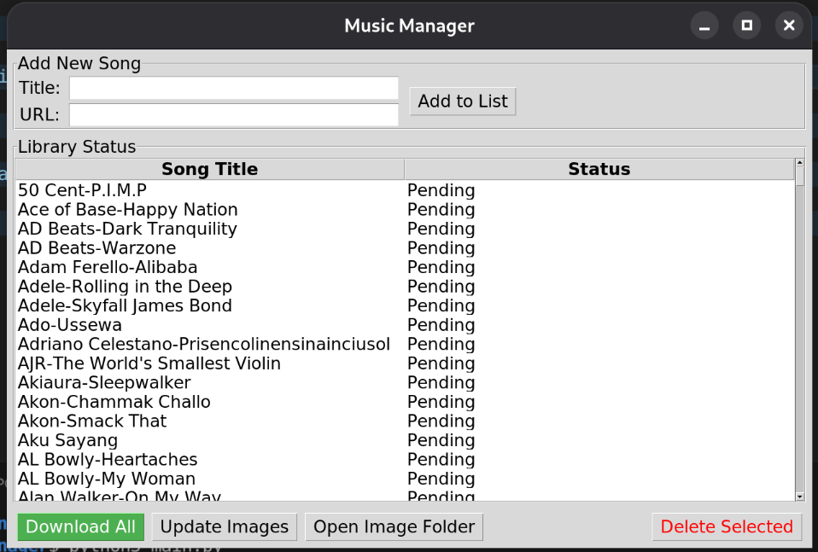Click the Status column header
The height and width of the screenshot is (552, 818).
coord(599,169)
